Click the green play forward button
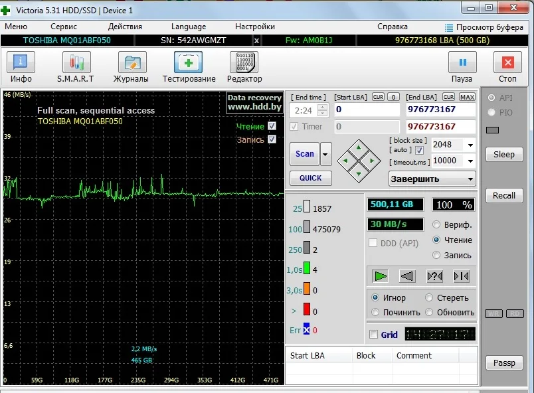The height and width of the screenshot is (393, 534). pyautogui.click(x=381, y=276)
